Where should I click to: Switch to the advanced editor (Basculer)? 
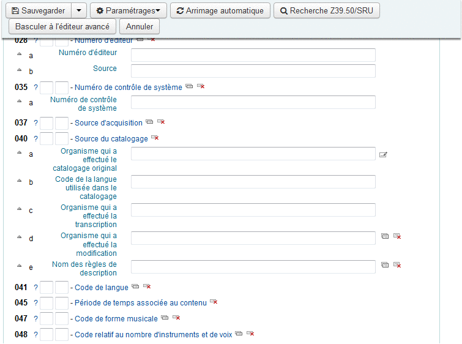click(62, 26)
